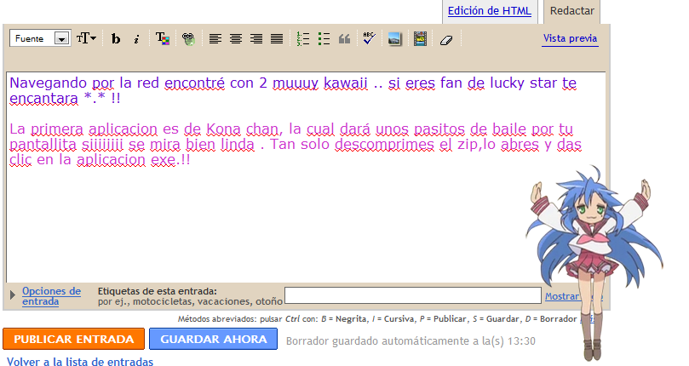Click the add video icon
This screenshot has width=689, height=366.
tap(420, 39)
